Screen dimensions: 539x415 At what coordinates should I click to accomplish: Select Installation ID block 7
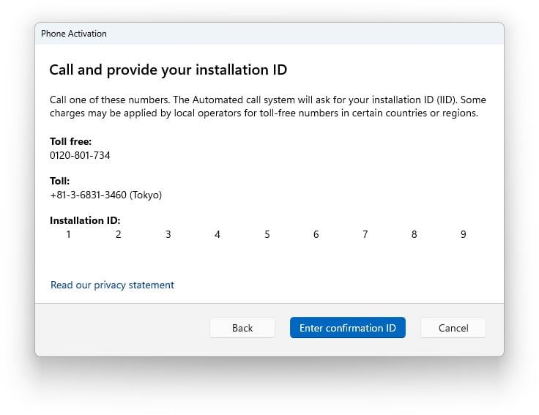pyautogui.click(x=365, y=235)
